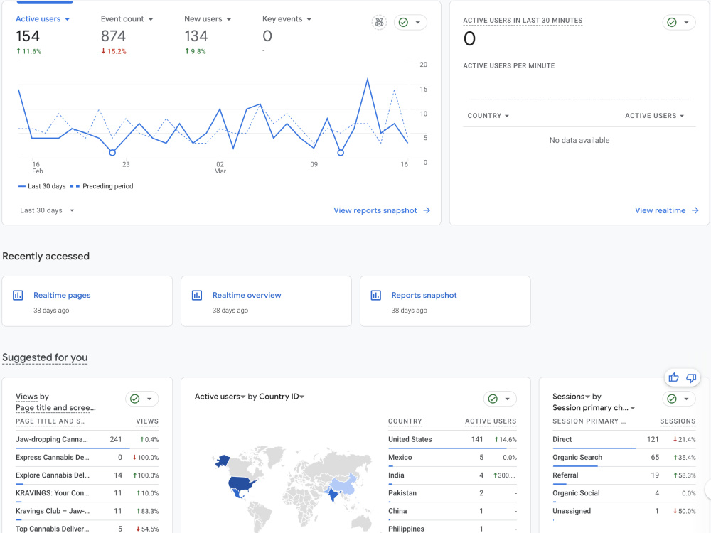Click ACTIVE USERS IN LAST 30 MINUTES label
Screen dimensions: 711x533
[523, 21]
